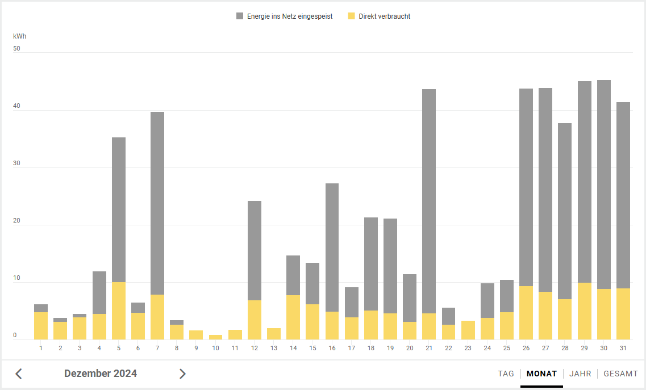Open the GESAMT view tab

click(620, 374)
